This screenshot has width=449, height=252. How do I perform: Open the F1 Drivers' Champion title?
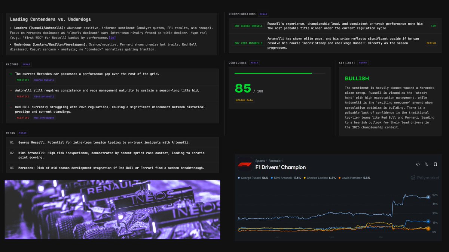(281, 167)
